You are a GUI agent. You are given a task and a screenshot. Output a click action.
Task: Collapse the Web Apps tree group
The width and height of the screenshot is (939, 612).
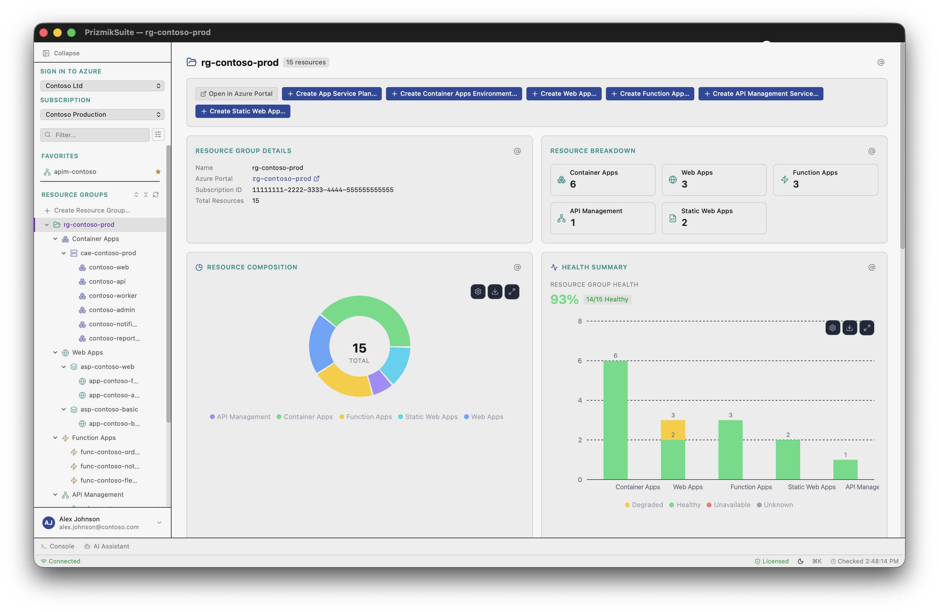click(x=55, y=352)
